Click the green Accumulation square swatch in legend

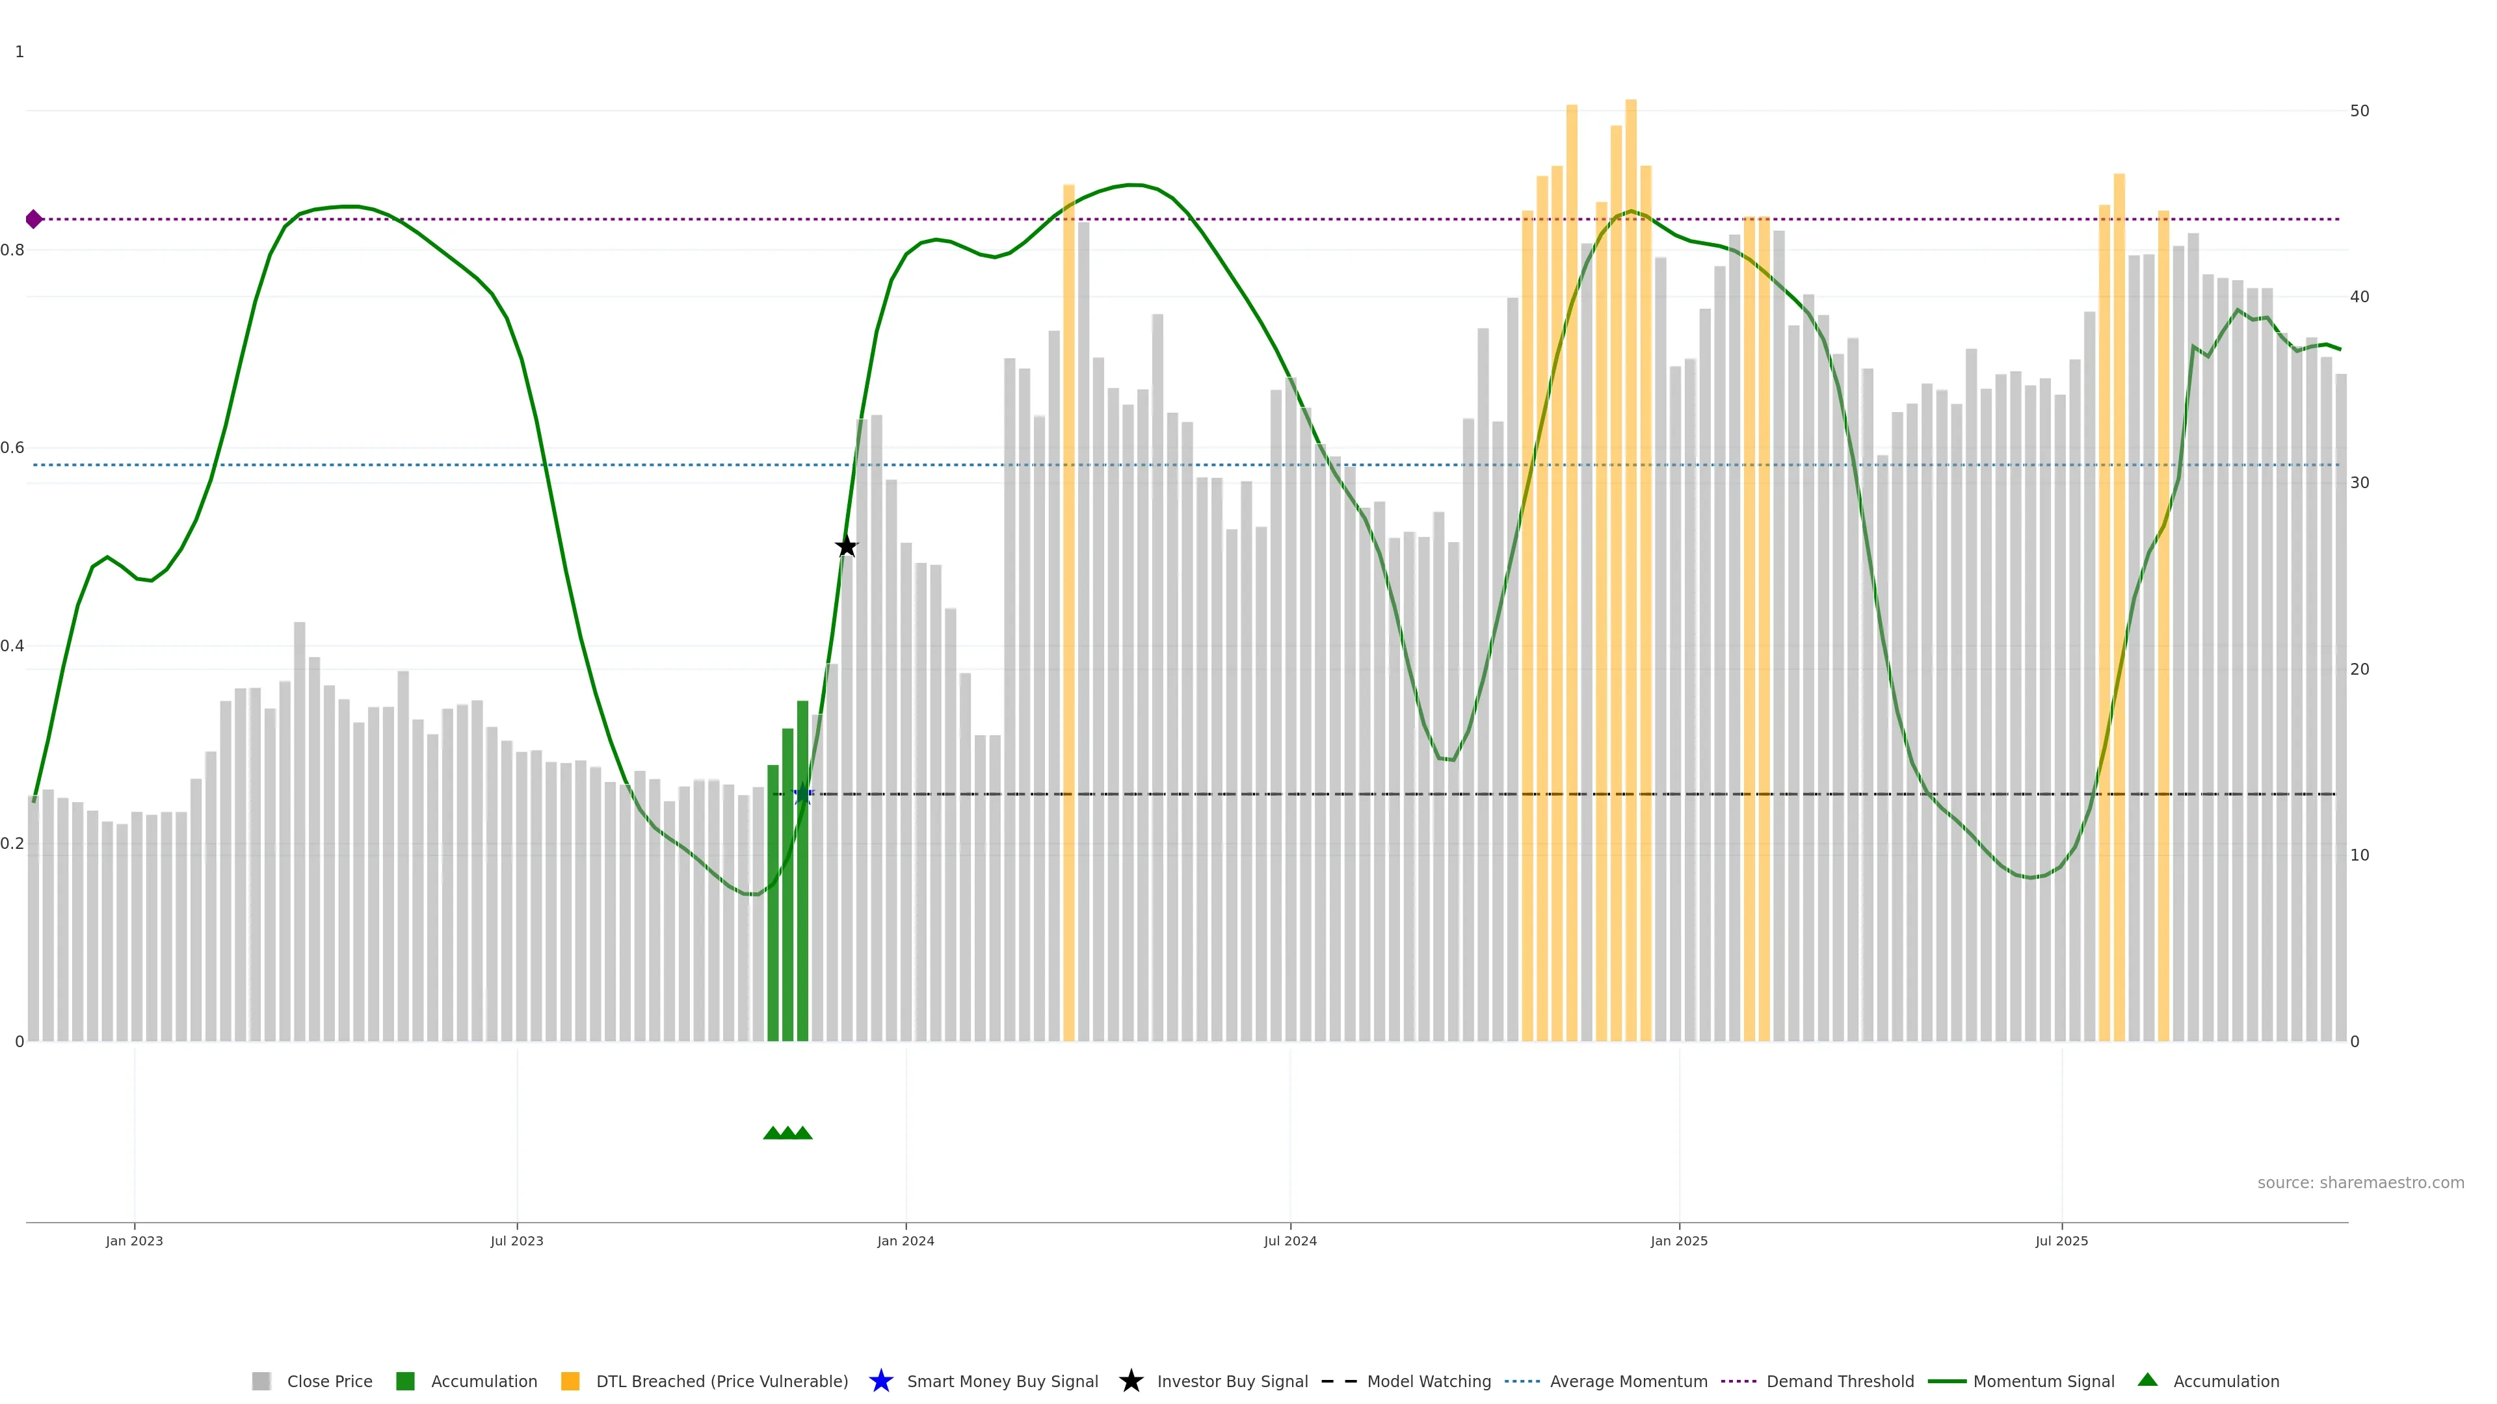(405, 1381)
